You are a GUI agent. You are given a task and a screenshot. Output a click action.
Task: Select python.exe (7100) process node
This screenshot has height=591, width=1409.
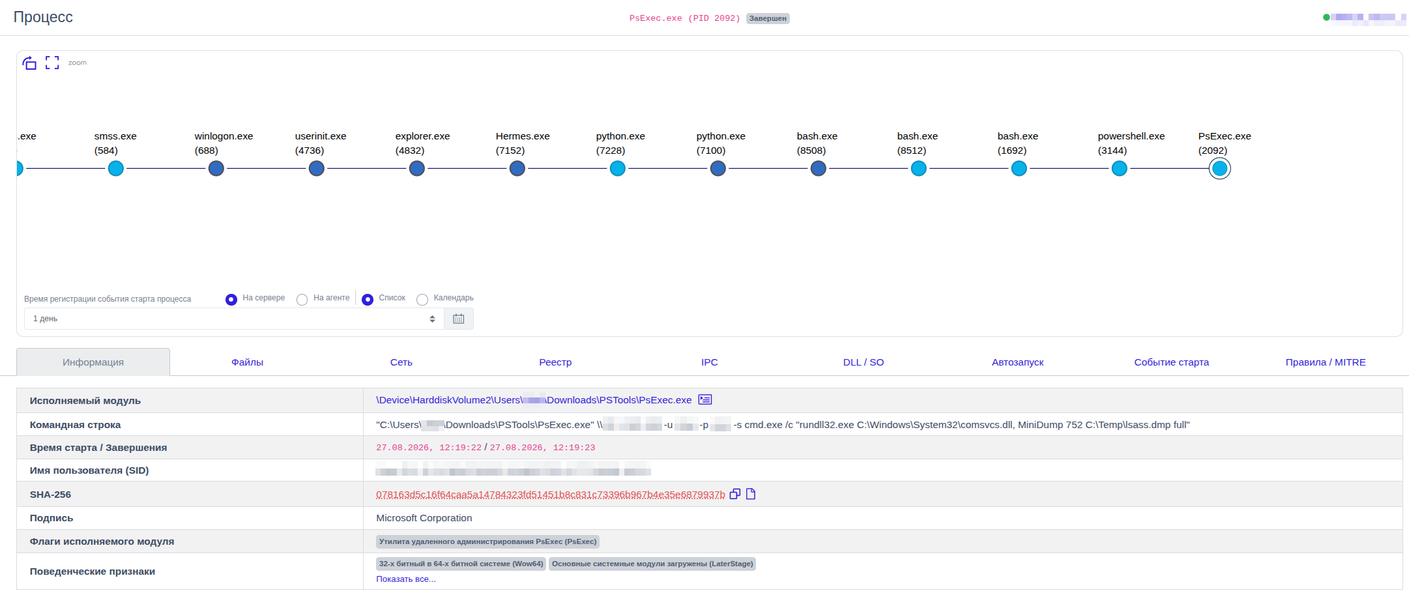718,169
